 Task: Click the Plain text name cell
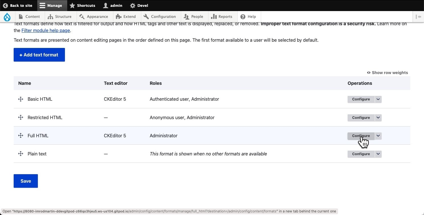(37, 154)
